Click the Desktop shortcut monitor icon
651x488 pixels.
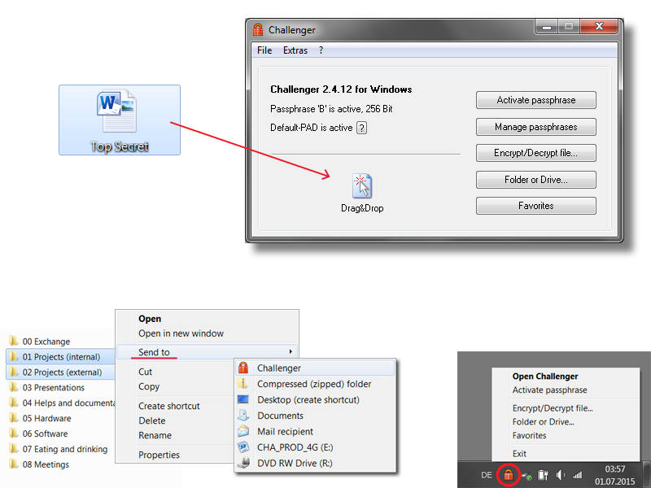[243, 399]
